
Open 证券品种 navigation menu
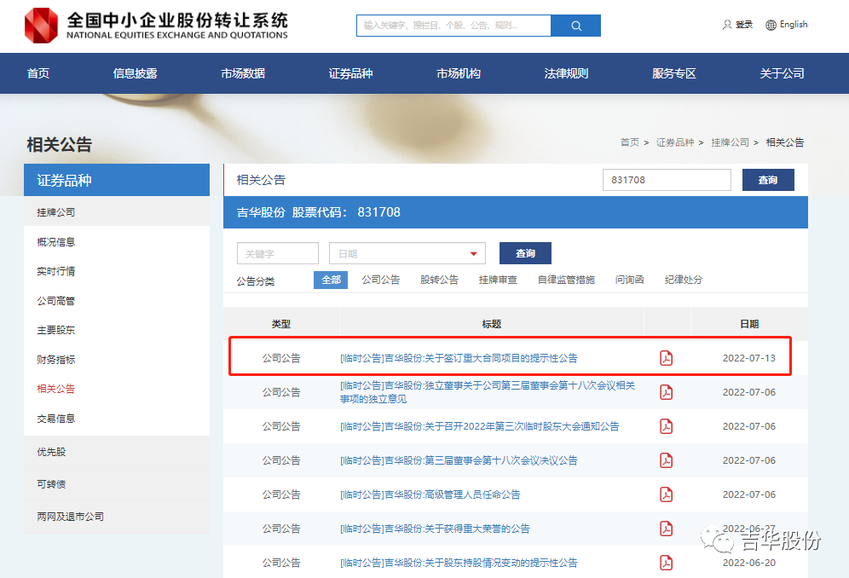click(x=351, y=73)
